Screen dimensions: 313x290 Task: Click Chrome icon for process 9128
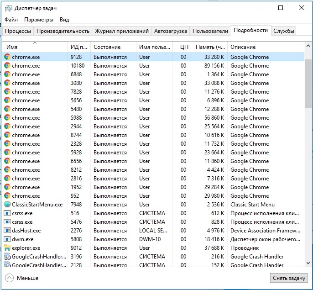coord(7,57)
